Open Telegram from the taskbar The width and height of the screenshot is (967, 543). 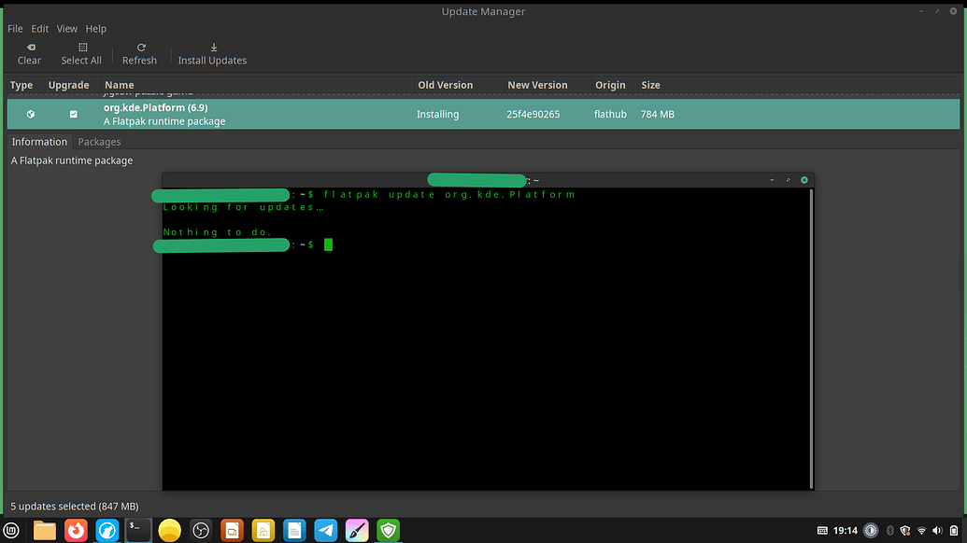325,529
